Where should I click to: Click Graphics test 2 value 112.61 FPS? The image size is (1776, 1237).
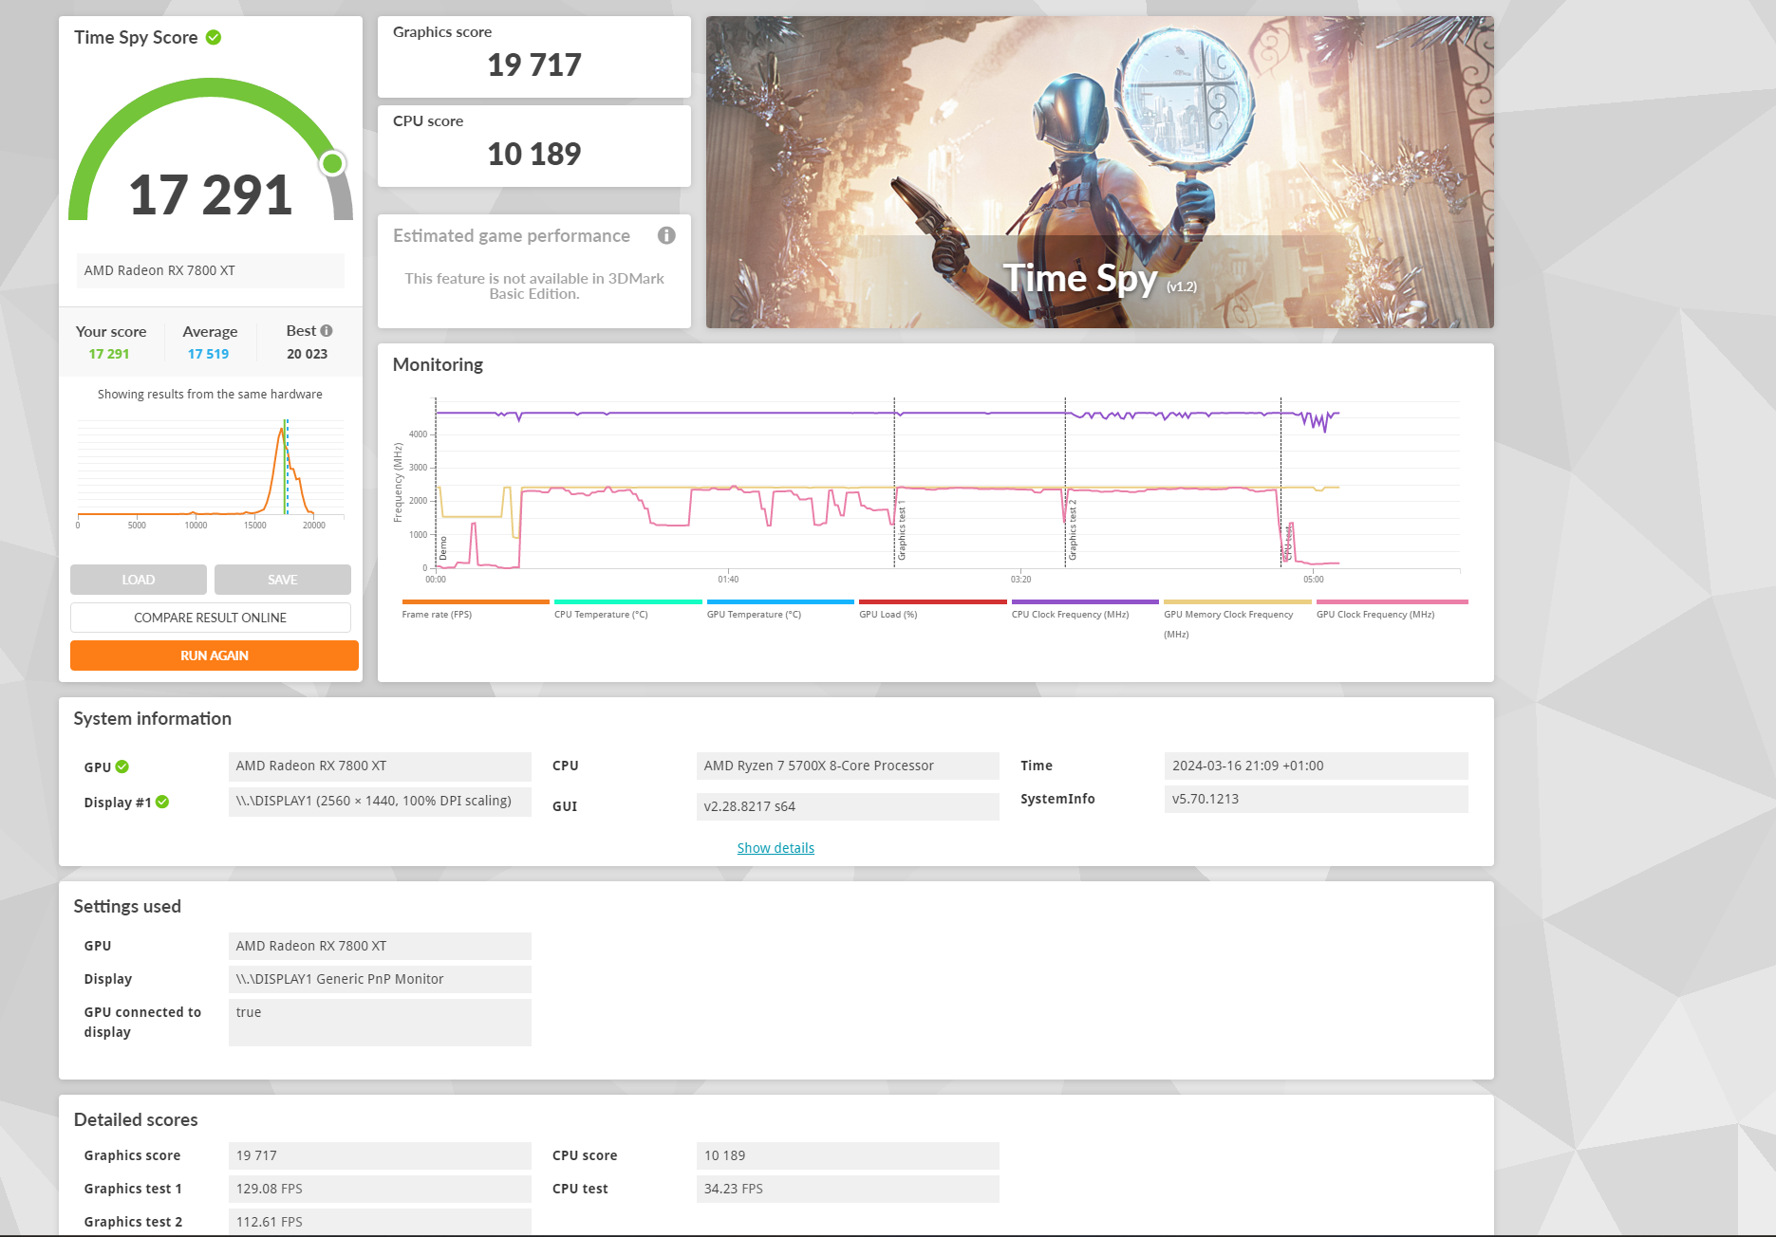point(380,1222)
